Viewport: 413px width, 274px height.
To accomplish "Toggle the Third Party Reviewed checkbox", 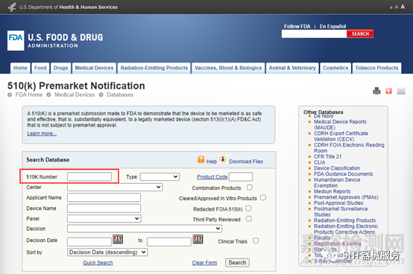I will click(249, 219).
